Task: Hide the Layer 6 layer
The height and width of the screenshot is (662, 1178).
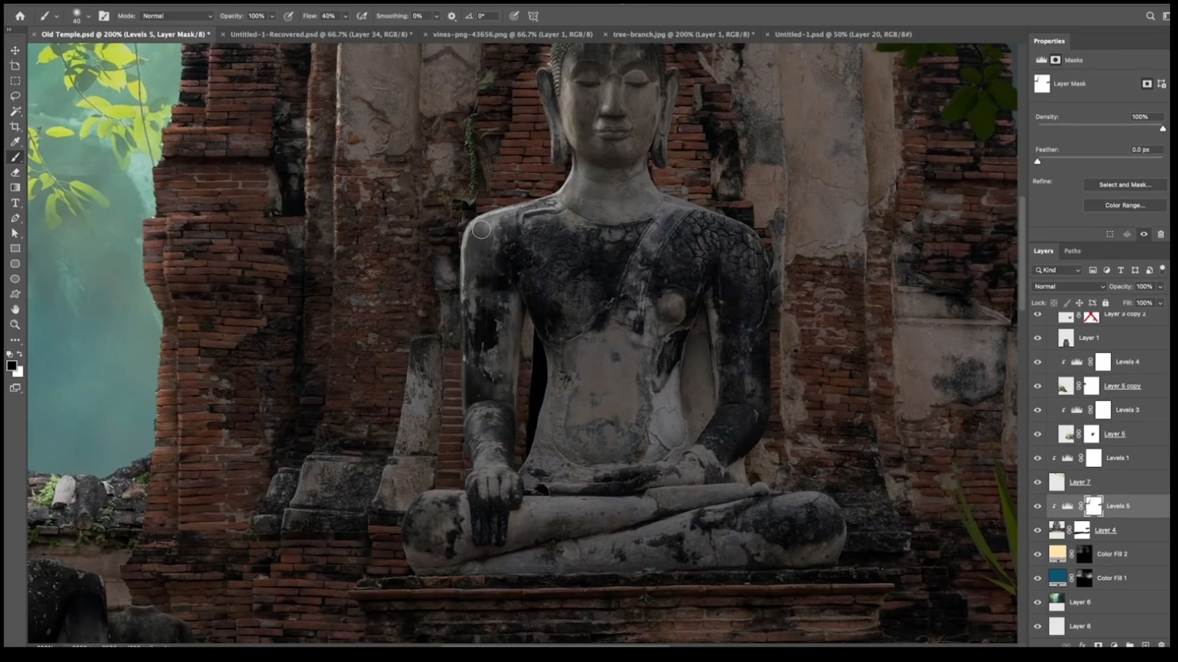Action: (1037, 602)
